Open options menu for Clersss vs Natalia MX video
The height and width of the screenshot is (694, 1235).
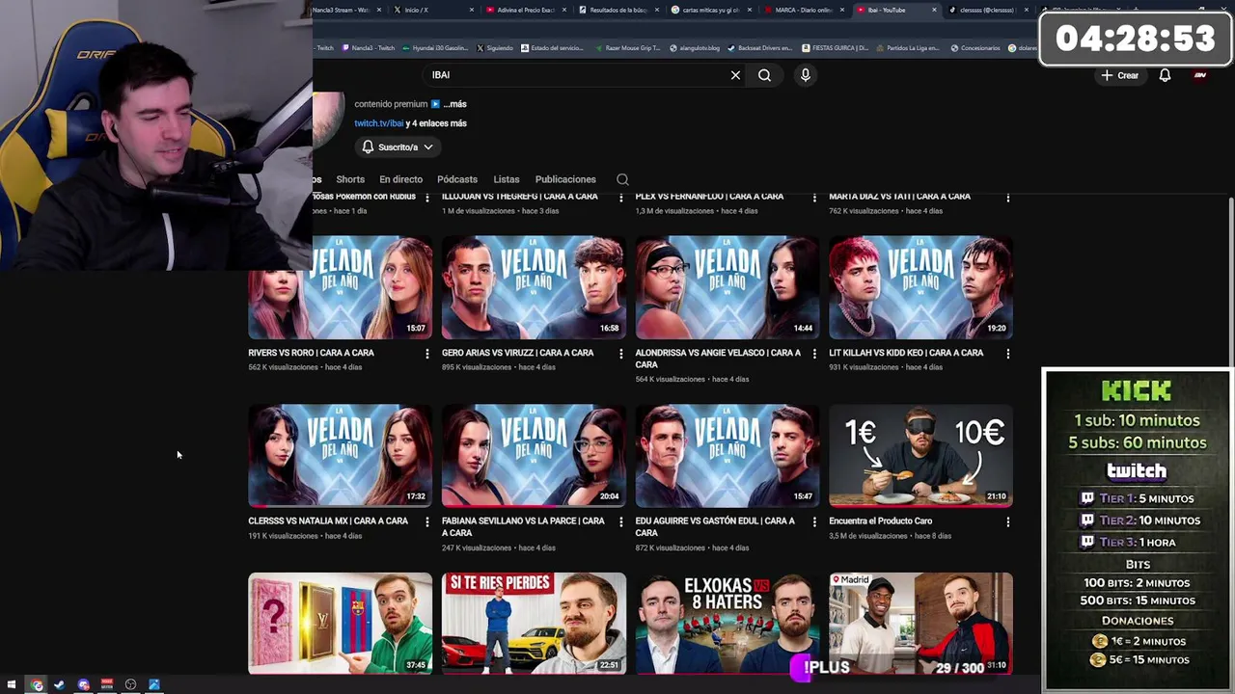pos(427,521)
